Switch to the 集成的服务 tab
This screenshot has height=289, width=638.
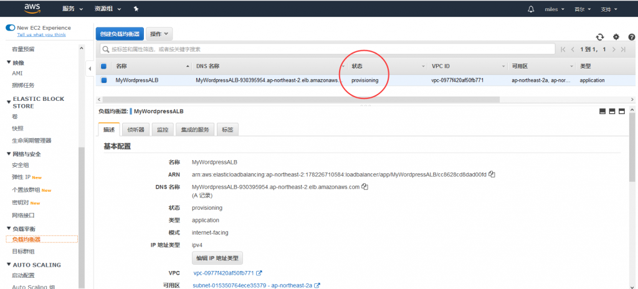195,130
